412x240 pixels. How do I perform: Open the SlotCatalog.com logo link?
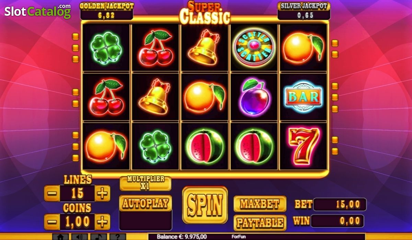(x=38, y=11)
